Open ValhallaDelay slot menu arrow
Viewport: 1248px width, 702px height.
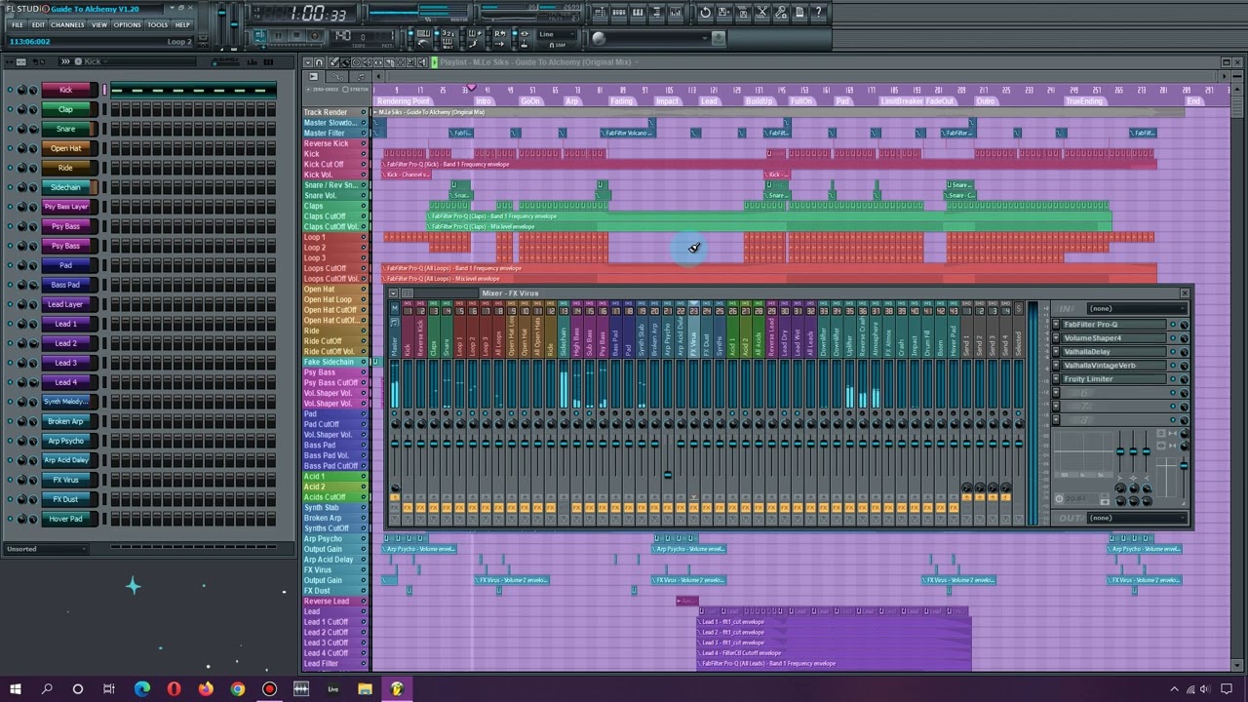click(x=1056, y=352)
